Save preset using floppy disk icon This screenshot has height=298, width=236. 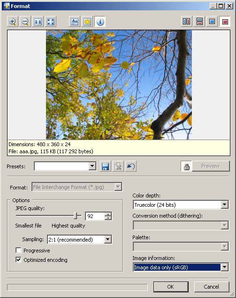[x=105, y=166]
